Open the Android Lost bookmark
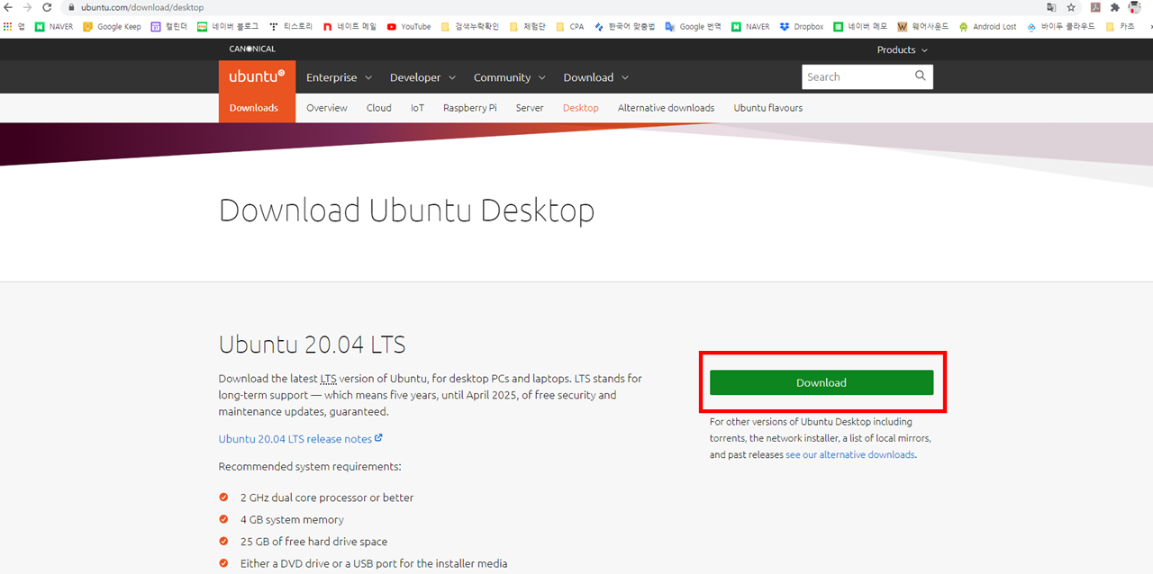The image size is (1153, 574). [x=988, y=27]
